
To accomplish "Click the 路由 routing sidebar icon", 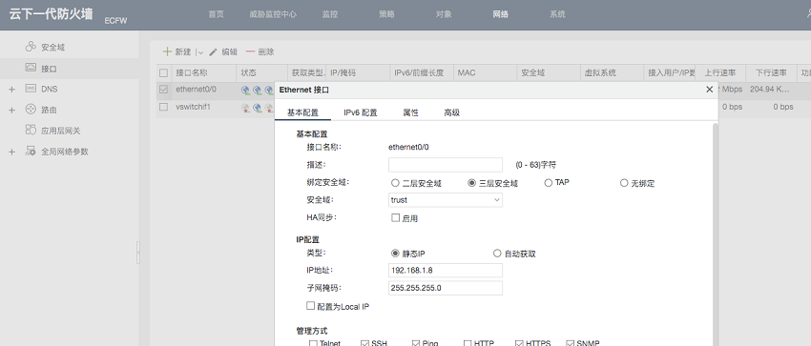I will point(31,110).
